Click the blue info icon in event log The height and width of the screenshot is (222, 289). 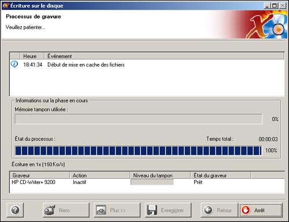(14, 64)
